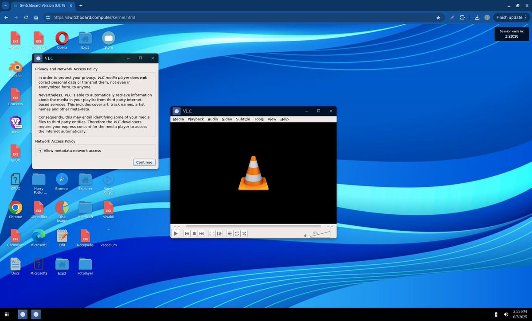This screenshot has width=532, height=321.
Task: Show the VLC playlist
Action: point(230,233)
